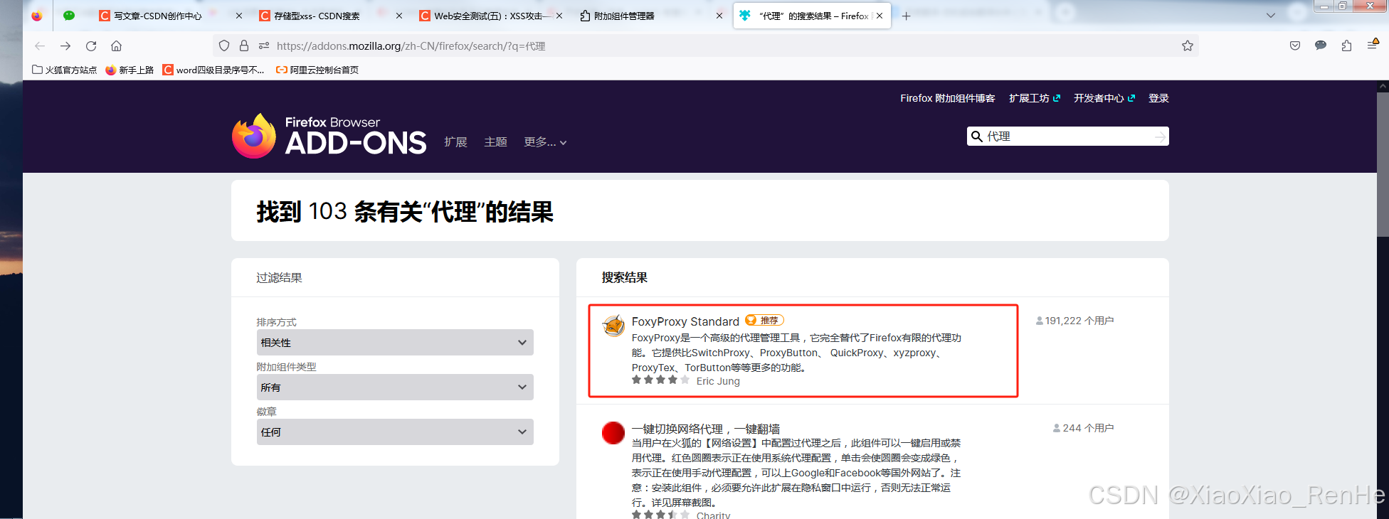Go forward one page
Image resolution: width=1389 pixels, height=519 pixels.
65,46
